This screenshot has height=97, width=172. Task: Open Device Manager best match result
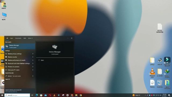[x=20, y=46]
